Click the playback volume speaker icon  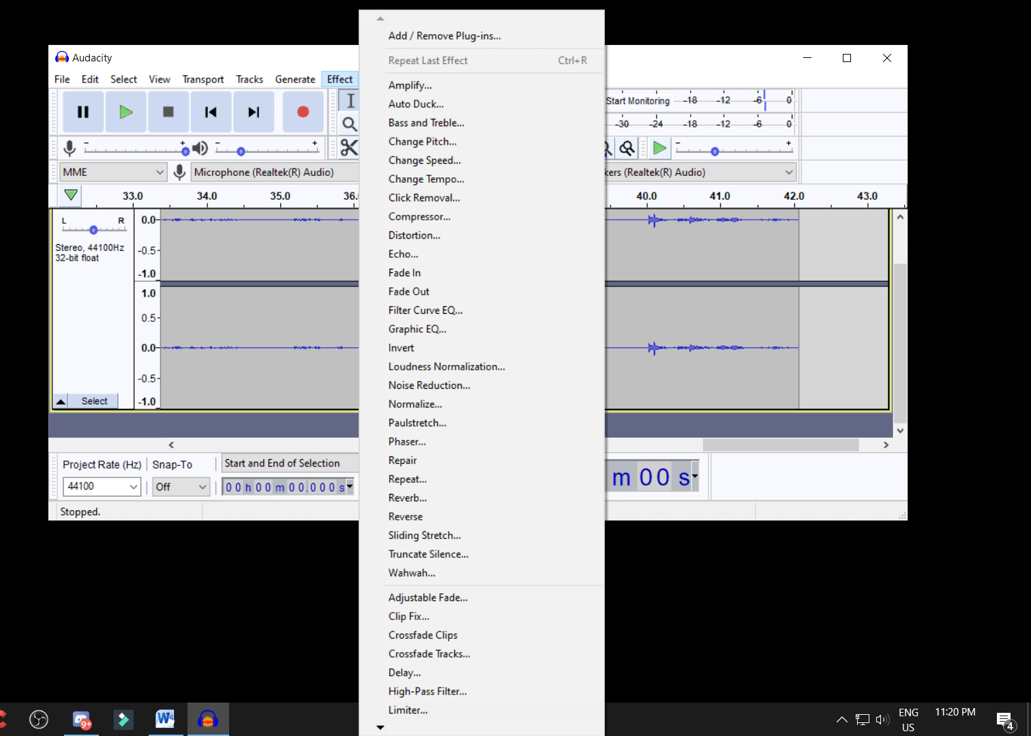200,148
